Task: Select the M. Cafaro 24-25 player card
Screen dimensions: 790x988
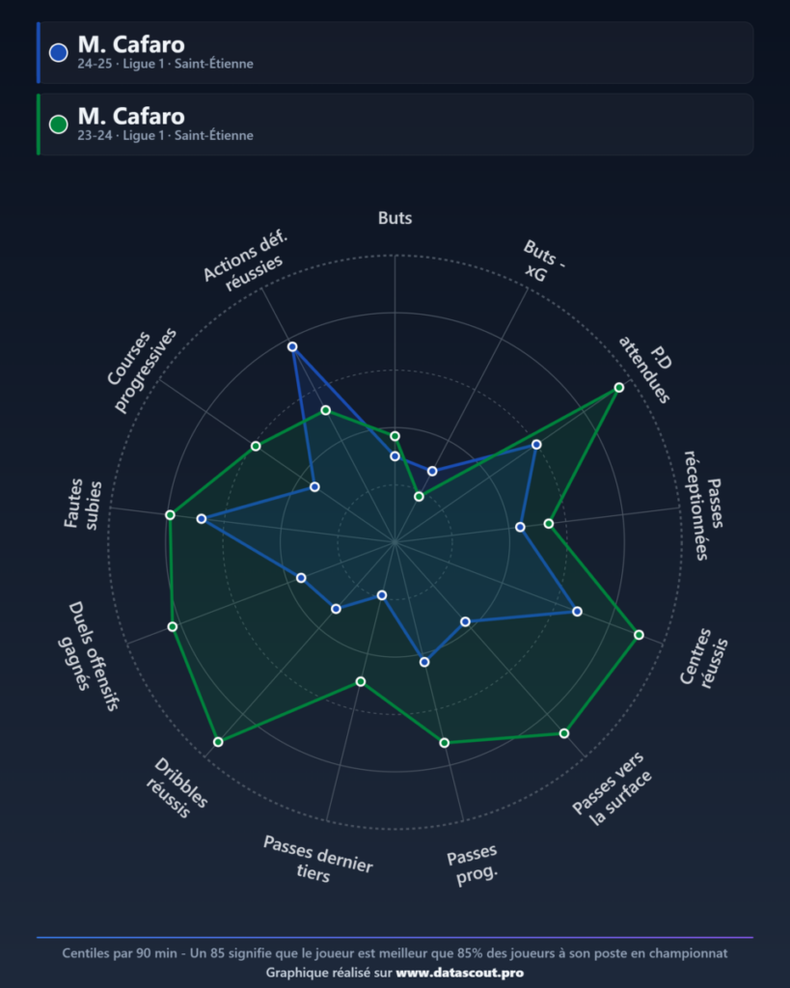Action: point(395,53)
